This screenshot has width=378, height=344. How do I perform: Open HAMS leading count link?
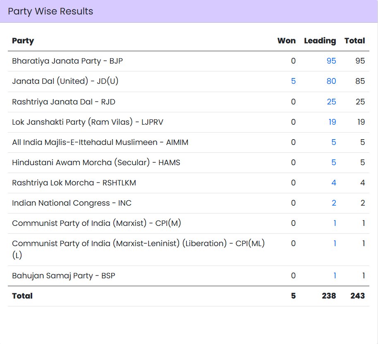click(x=333, y=162)
